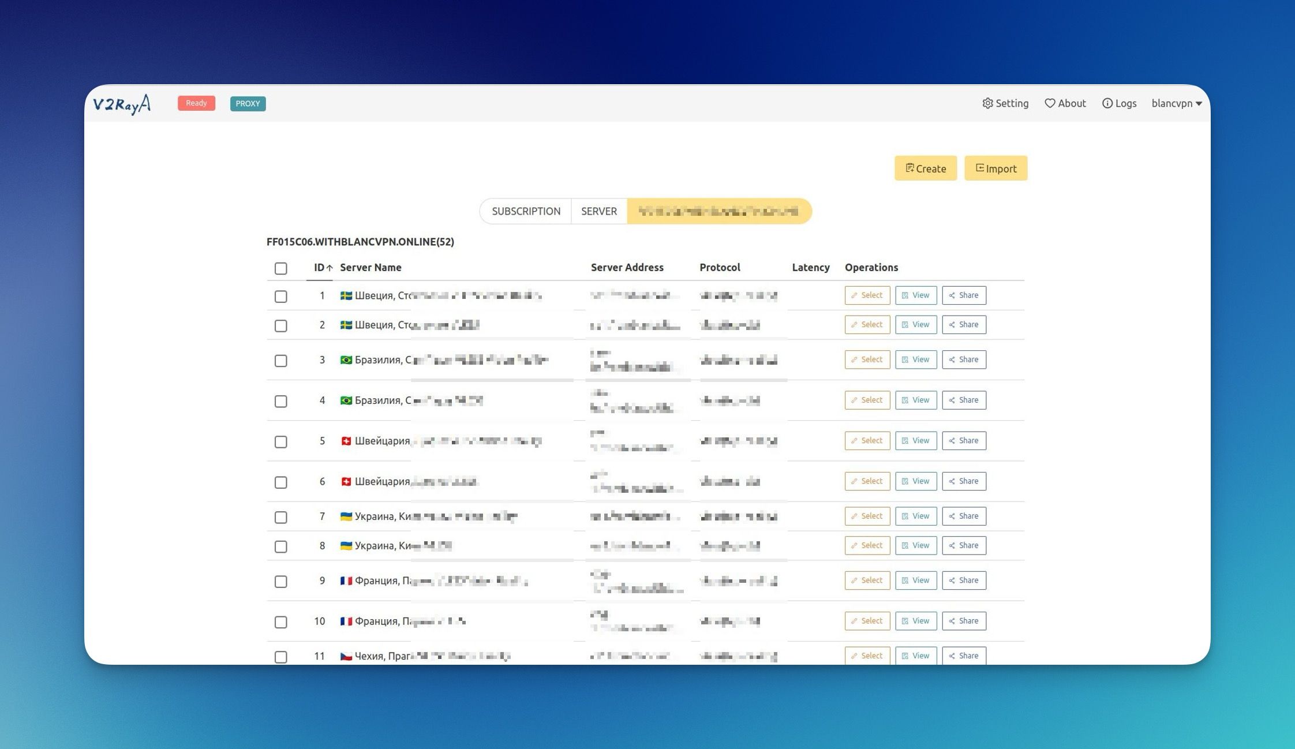Check the checkbox for server row 7

pyautogui.click(x=280, y=517)
